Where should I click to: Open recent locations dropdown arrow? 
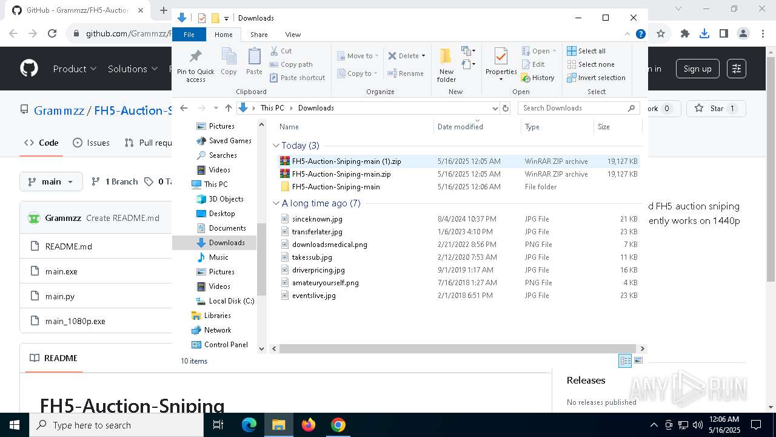tap(215, 108)
